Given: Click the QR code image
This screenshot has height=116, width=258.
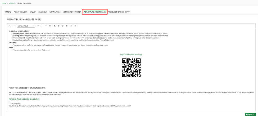Looking at the screenshot, I should (x=131, y=68).
